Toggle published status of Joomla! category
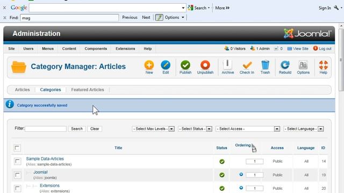This screenshot has width=344, height=193. 222,175
